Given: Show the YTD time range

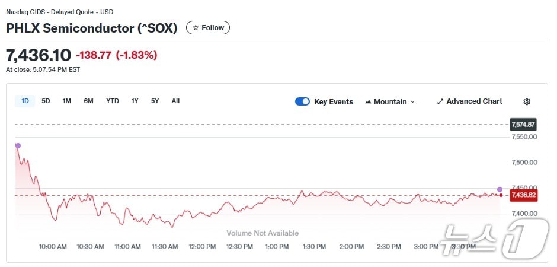Looking at the screenshot, I should tap(113, 101).
